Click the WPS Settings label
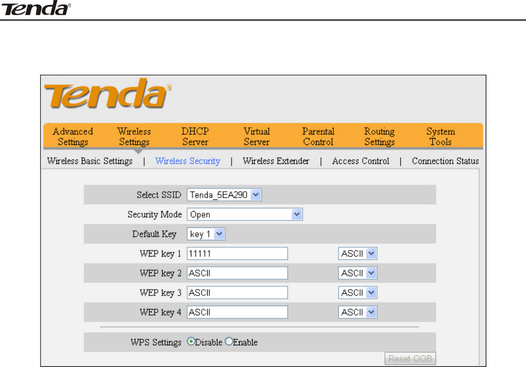Image resolution: width=526 pixels, height=367 pixels. pos(156,342)
